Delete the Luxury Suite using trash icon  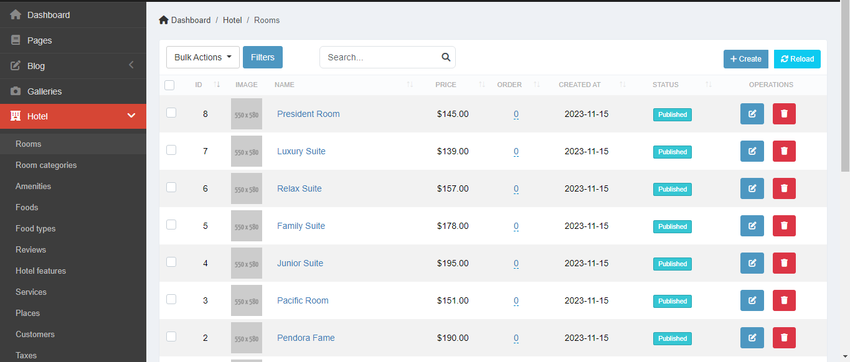point(784,151)
